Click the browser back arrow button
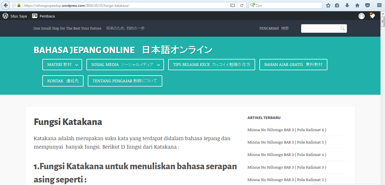 [6, 5]
